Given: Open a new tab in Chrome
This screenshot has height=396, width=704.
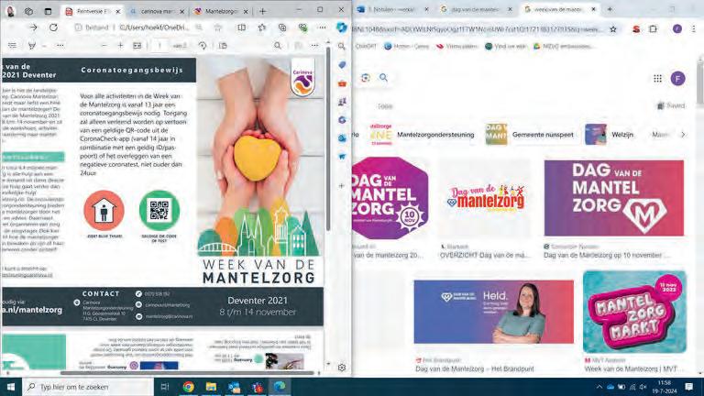Looking at the screenshot, I should pos(610,9).
